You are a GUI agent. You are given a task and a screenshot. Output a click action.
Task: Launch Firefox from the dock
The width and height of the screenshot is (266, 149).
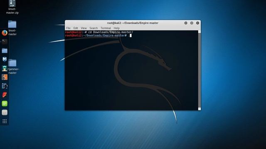coord(5,33)
